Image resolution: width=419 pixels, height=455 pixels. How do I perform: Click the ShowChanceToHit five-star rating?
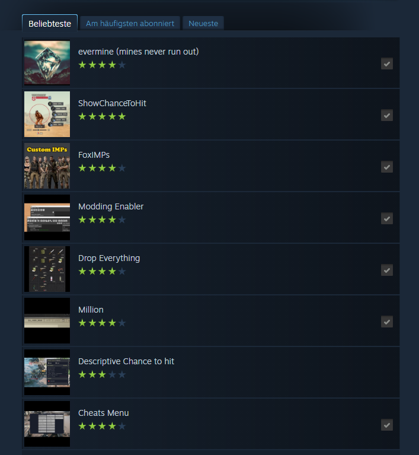[x=102, y=117]
